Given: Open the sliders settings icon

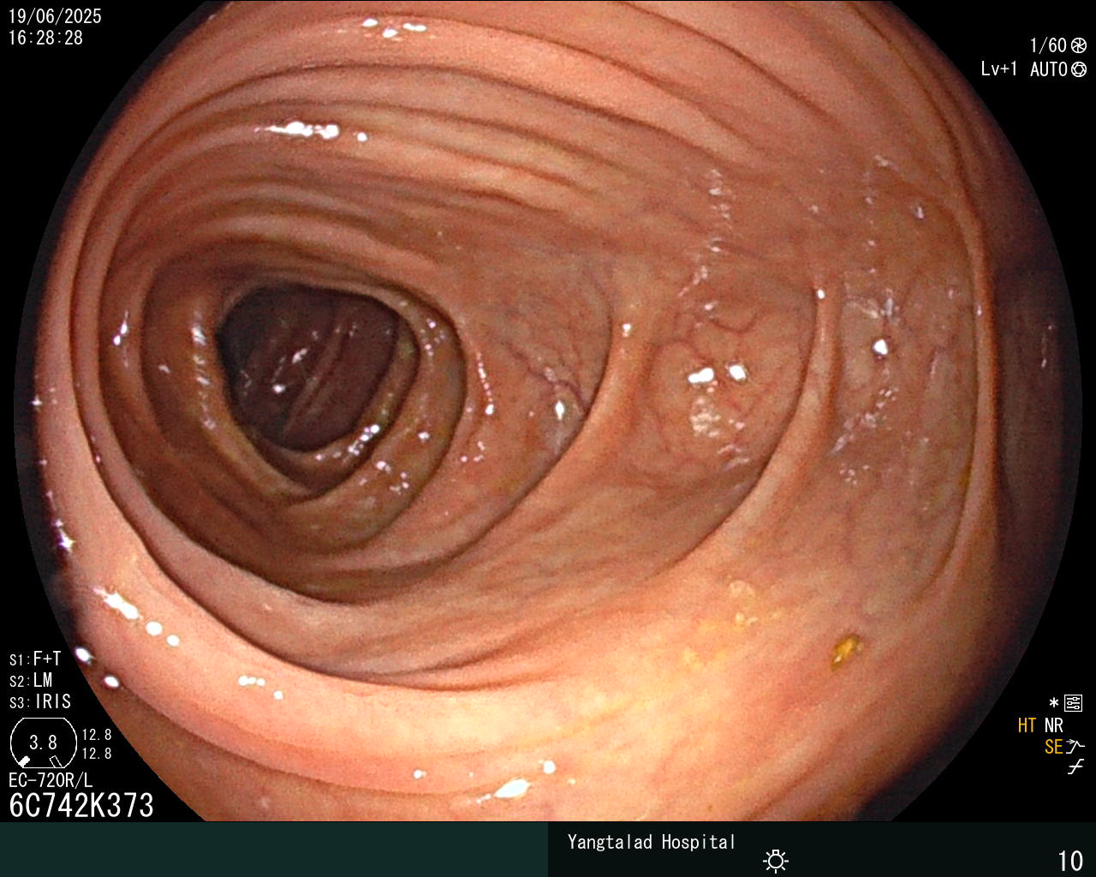Looking at the screenshot, I should (1074, 703).
